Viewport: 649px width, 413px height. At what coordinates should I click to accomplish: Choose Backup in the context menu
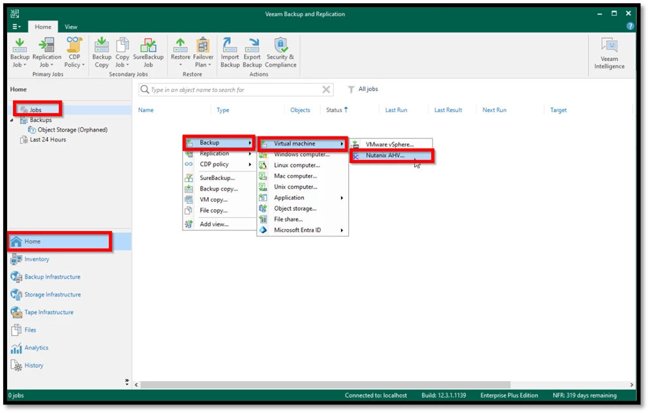point(219,142)
